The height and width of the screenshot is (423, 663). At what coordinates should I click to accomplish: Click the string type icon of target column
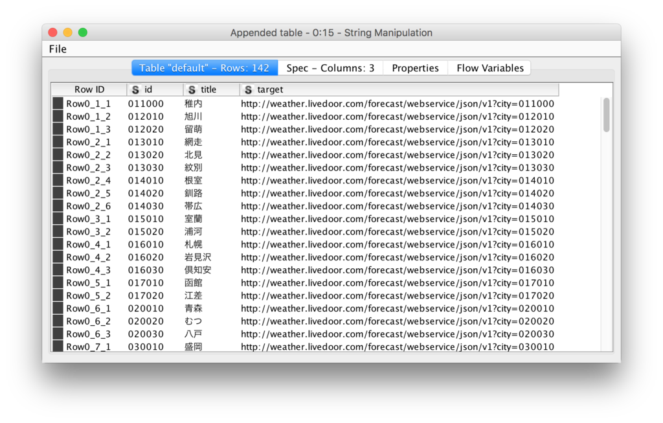[x=249, y=89]
